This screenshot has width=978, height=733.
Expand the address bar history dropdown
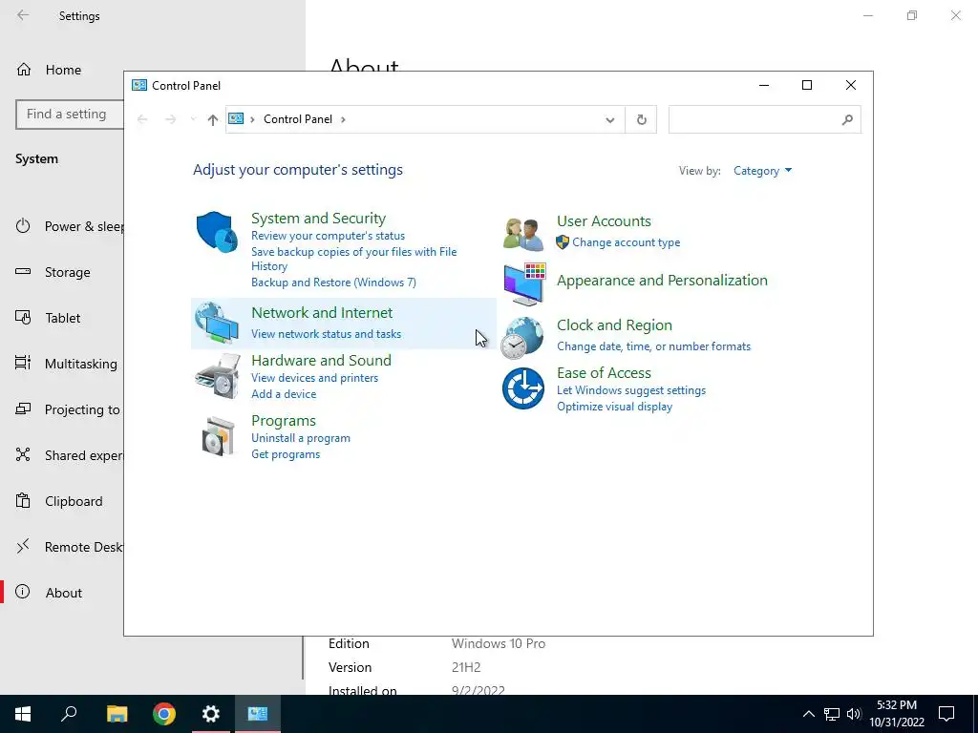click(x=610, y=119)
